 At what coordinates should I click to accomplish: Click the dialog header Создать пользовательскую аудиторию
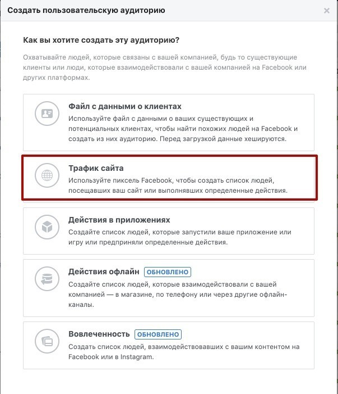tap(86, 11)
